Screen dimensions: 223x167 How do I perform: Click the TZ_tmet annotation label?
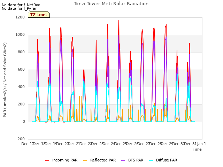coord(39,15)
